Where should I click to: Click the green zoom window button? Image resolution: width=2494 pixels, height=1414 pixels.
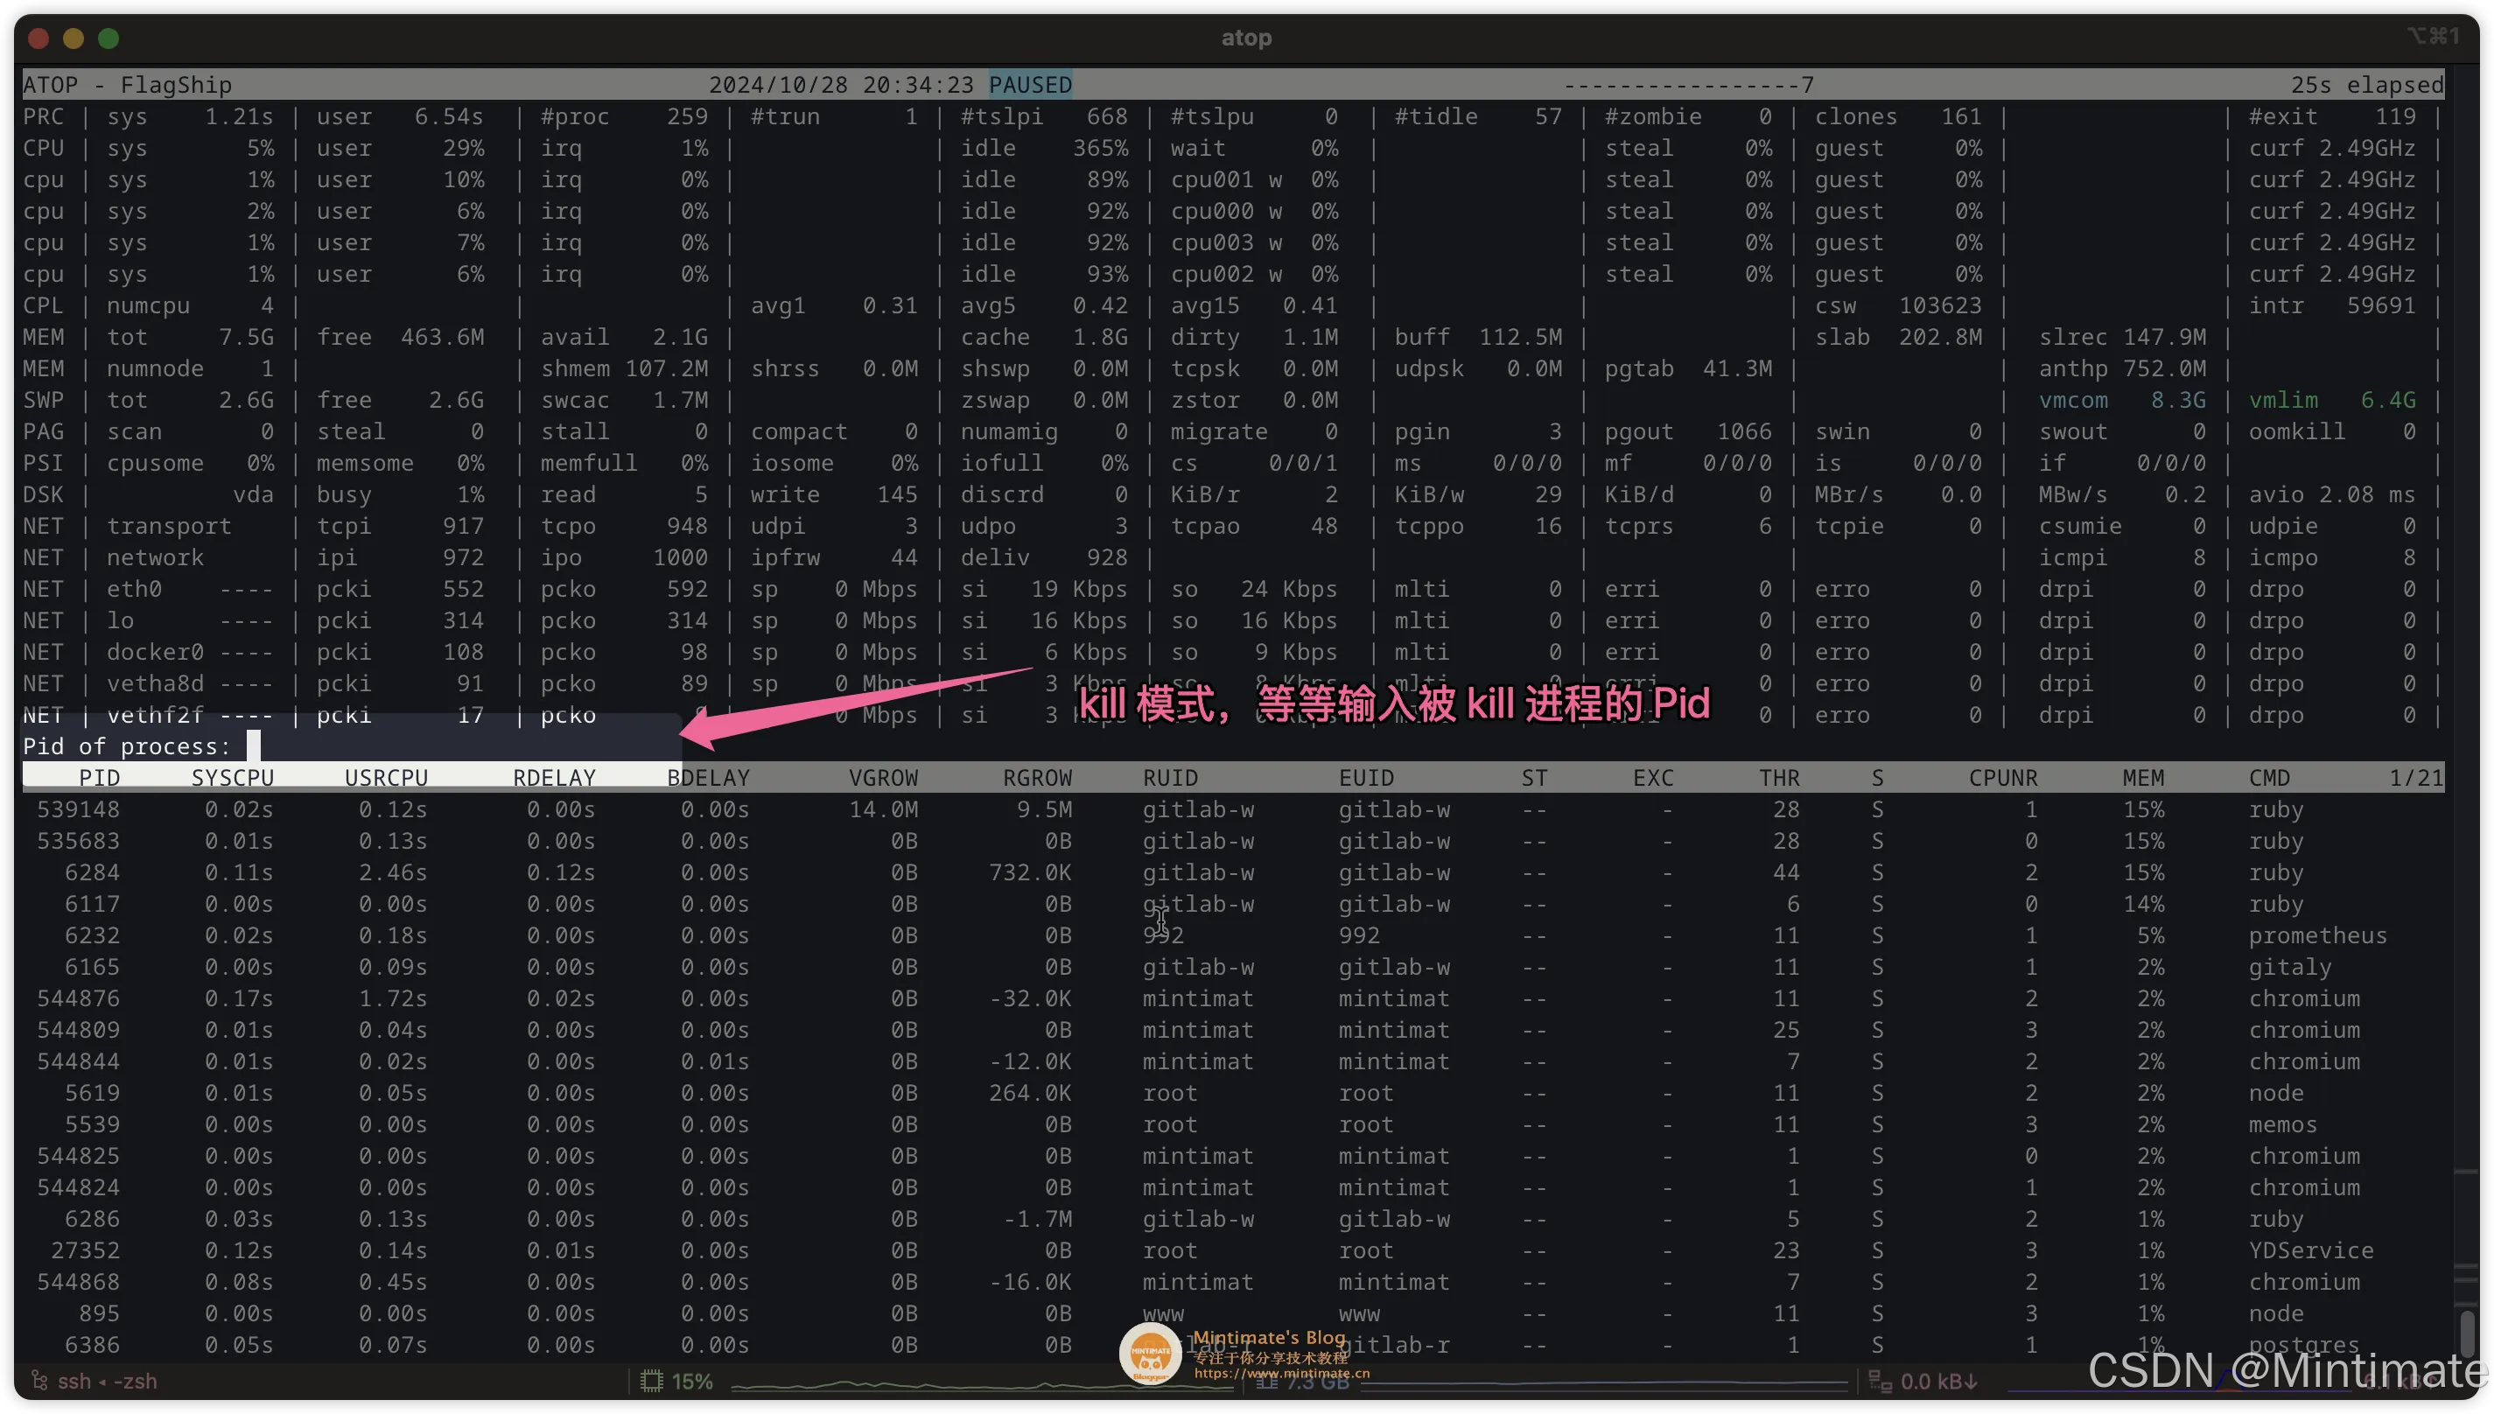[109, 38]
